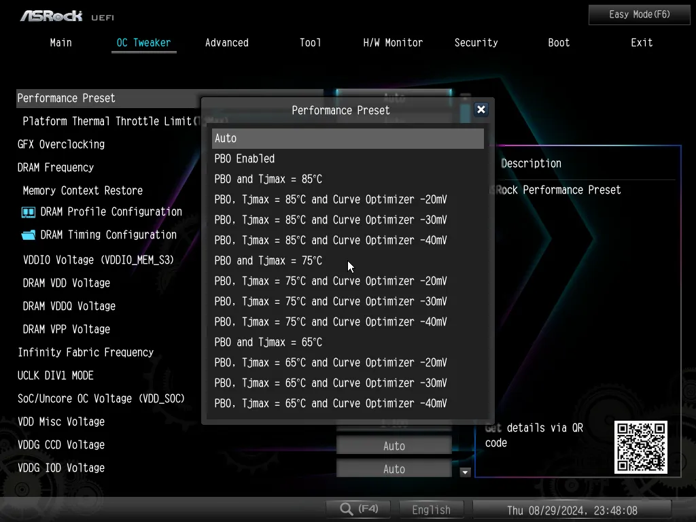Click the date and time display
Viewport: 696px width, 522px height.
(x=572, y=510)
